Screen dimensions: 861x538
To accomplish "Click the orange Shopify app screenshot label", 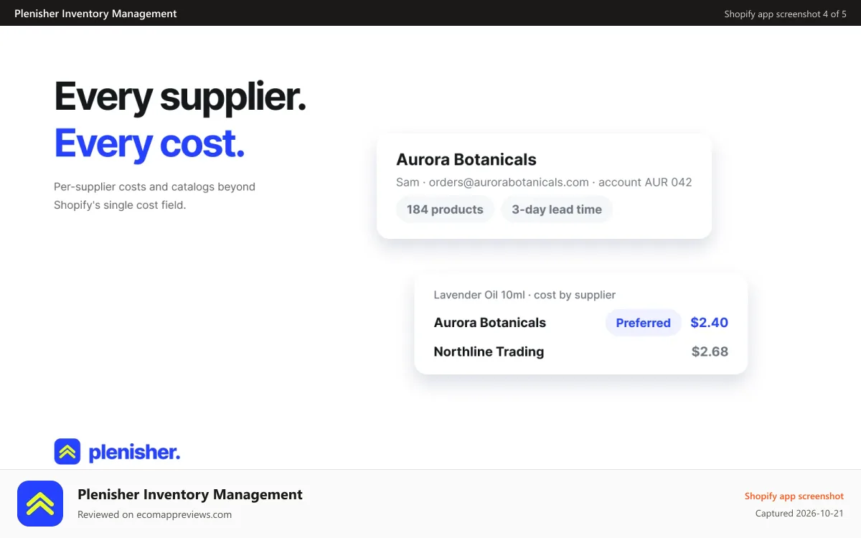I will (x=794, y=496).
